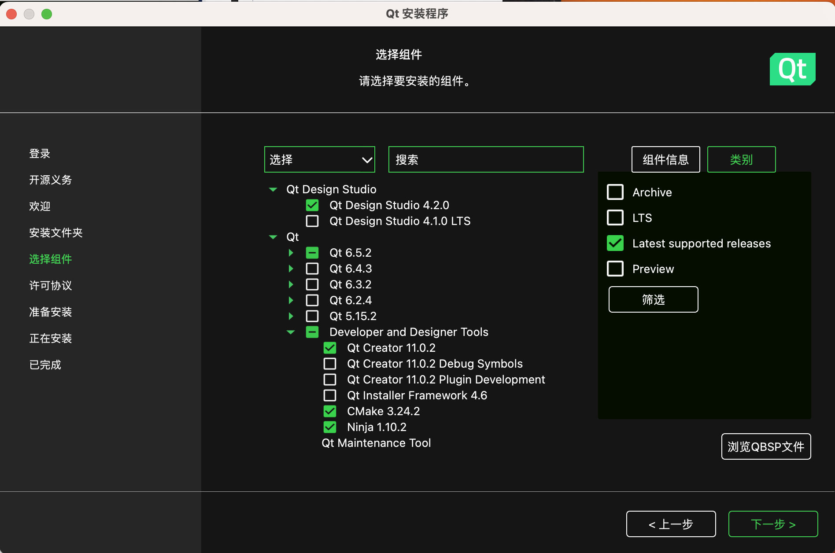Expand the Qt 5.15.2 tree node

pos(291,316)
